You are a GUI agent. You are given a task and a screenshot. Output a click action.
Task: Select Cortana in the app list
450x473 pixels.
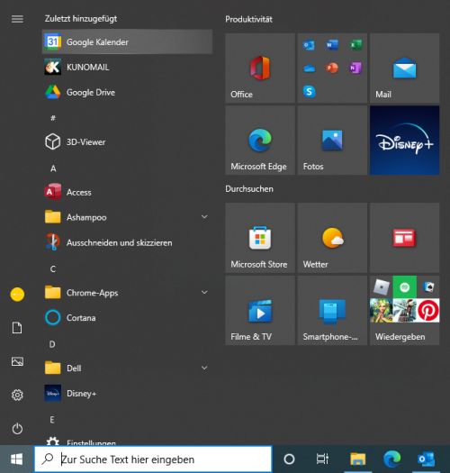coord(127,318)
